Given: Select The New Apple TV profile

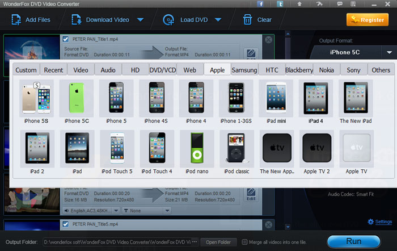Looking at the screenshot, I should 277,152.
